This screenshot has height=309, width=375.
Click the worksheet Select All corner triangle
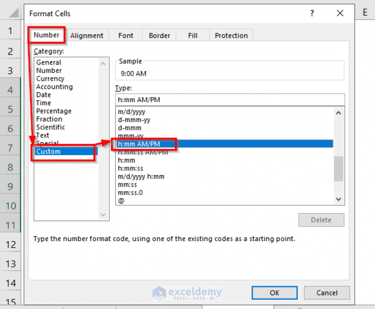(x=13, y=13)
